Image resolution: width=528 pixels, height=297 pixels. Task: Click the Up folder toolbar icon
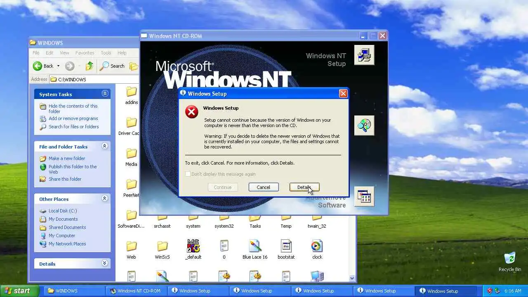point(90,66)
